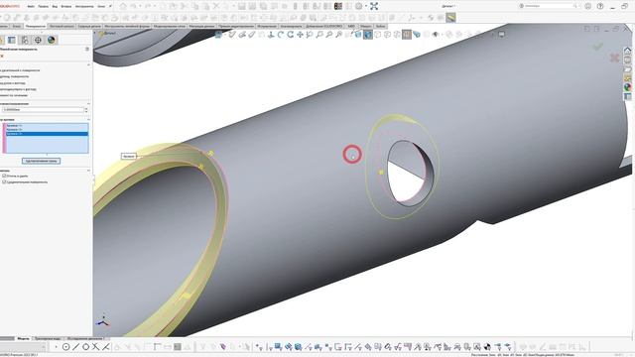Open the File menu
Screen dimensions: 635x357
(31, 7)
